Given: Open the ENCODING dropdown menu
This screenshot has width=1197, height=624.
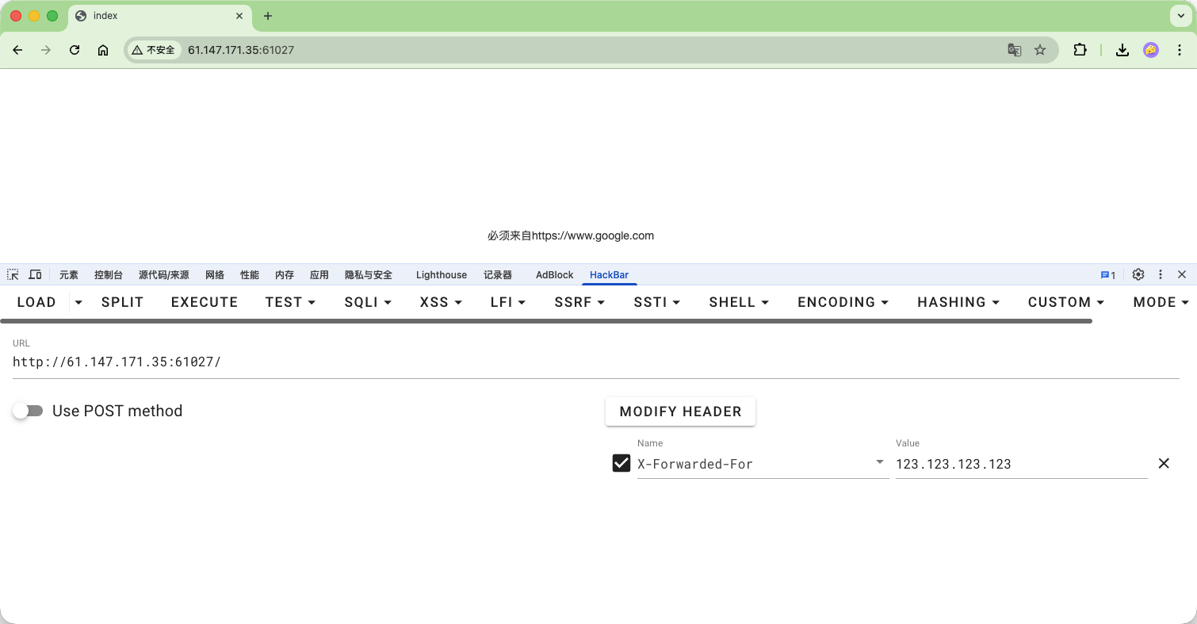Looking at the screenshot, I should point(843,302).
